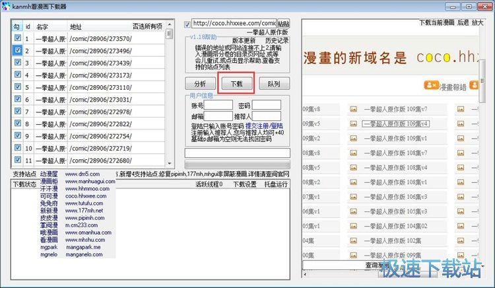This screenshot has width=495, height=288.
Task: Click coco.hhxxee.com in supported sites
Action: click(86, 196)
